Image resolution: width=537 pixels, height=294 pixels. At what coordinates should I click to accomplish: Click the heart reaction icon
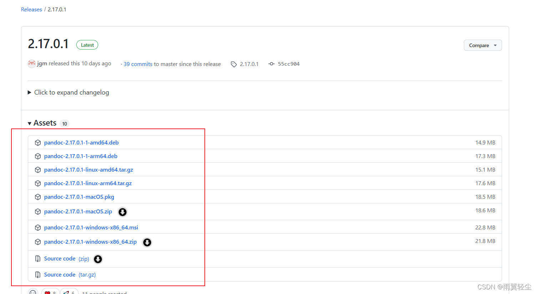tap(47, 293)
